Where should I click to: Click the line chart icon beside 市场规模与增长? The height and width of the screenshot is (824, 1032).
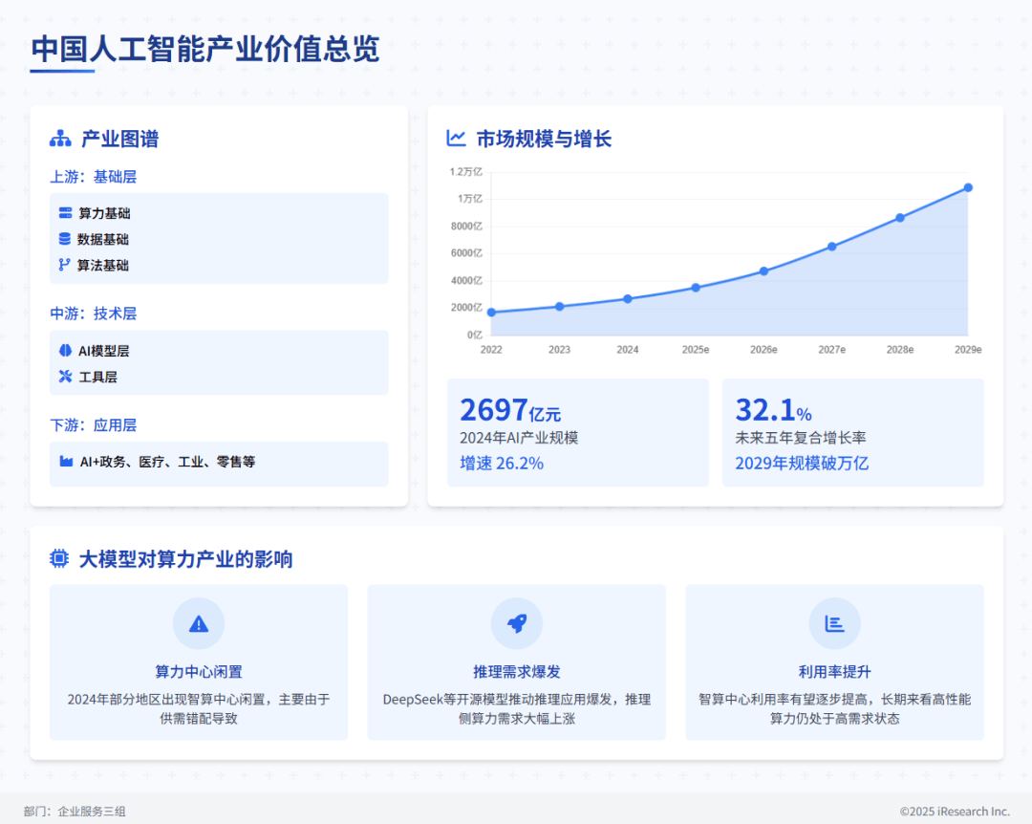456,139
